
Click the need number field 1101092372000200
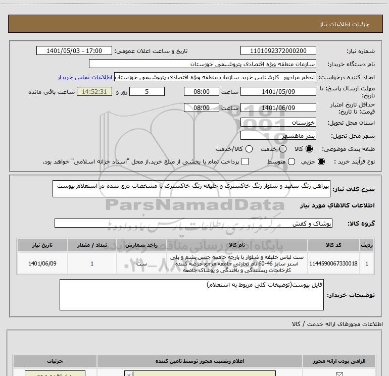278,50
